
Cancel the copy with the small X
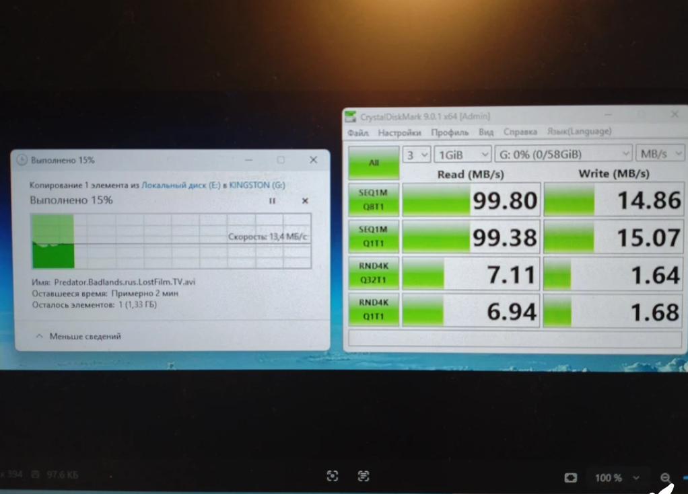pos(305,201)
